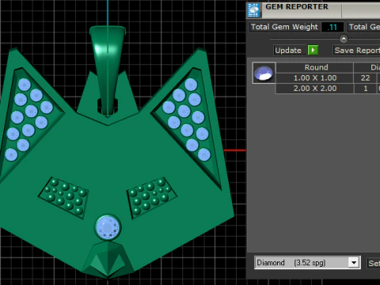Collapse the panel using the round arrow handle
Image resolution: width=380 pixels, height=285 pixels.
(x=344, y=39)
